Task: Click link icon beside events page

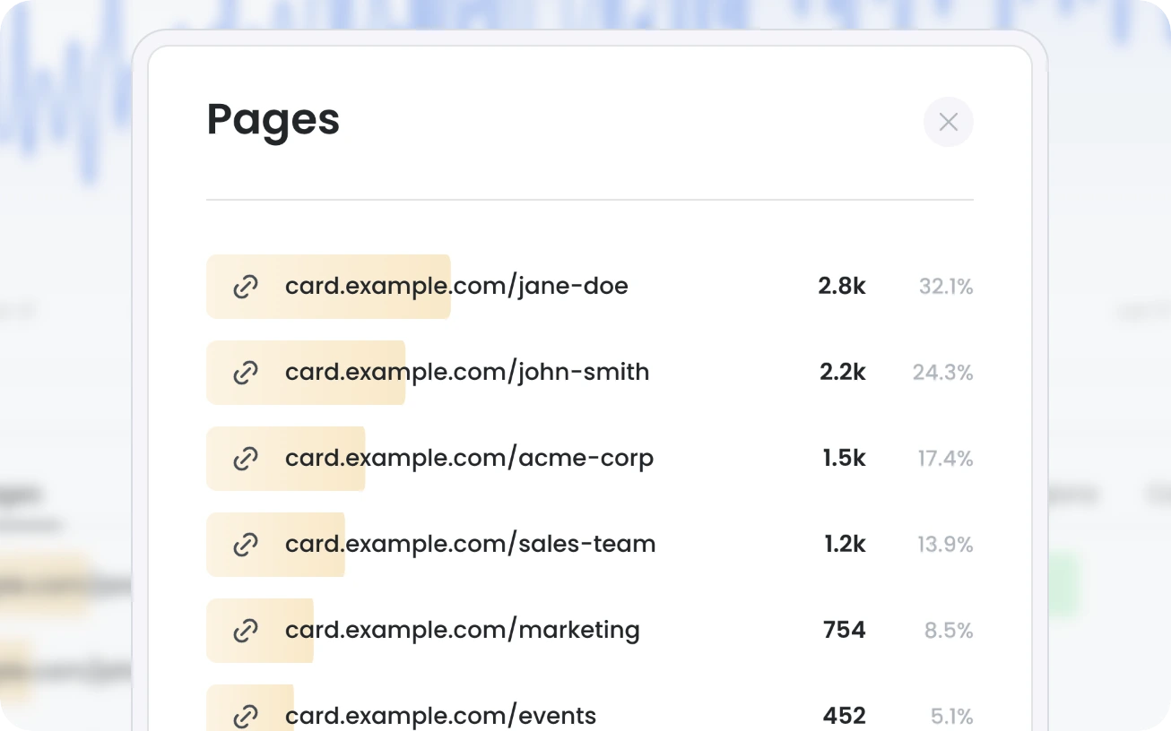Action: click(x=246, y=716)
